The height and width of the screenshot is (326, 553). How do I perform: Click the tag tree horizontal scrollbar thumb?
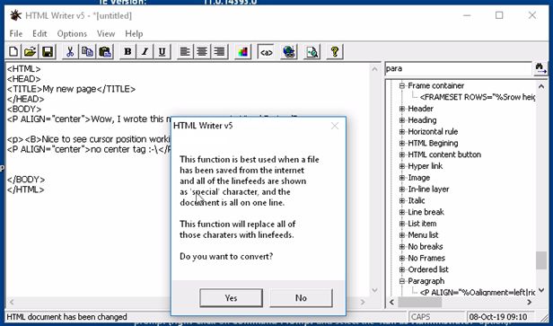419,302
